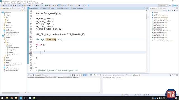Open the Outline view menu arrow

tap(177, 11)
